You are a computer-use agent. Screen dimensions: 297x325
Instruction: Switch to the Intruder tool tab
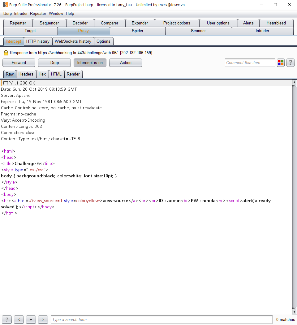(262, 31)
